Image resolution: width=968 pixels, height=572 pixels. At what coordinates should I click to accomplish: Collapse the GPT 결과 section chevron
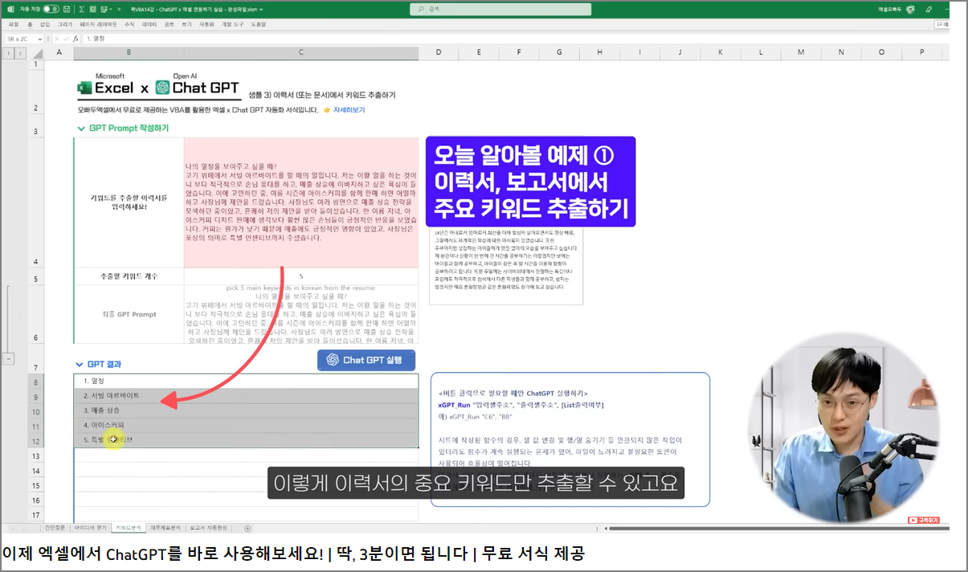(x=80, y=364)
